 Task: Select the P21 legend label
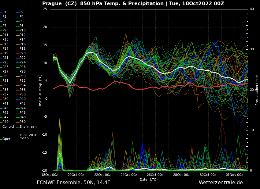tap(5, 58)
